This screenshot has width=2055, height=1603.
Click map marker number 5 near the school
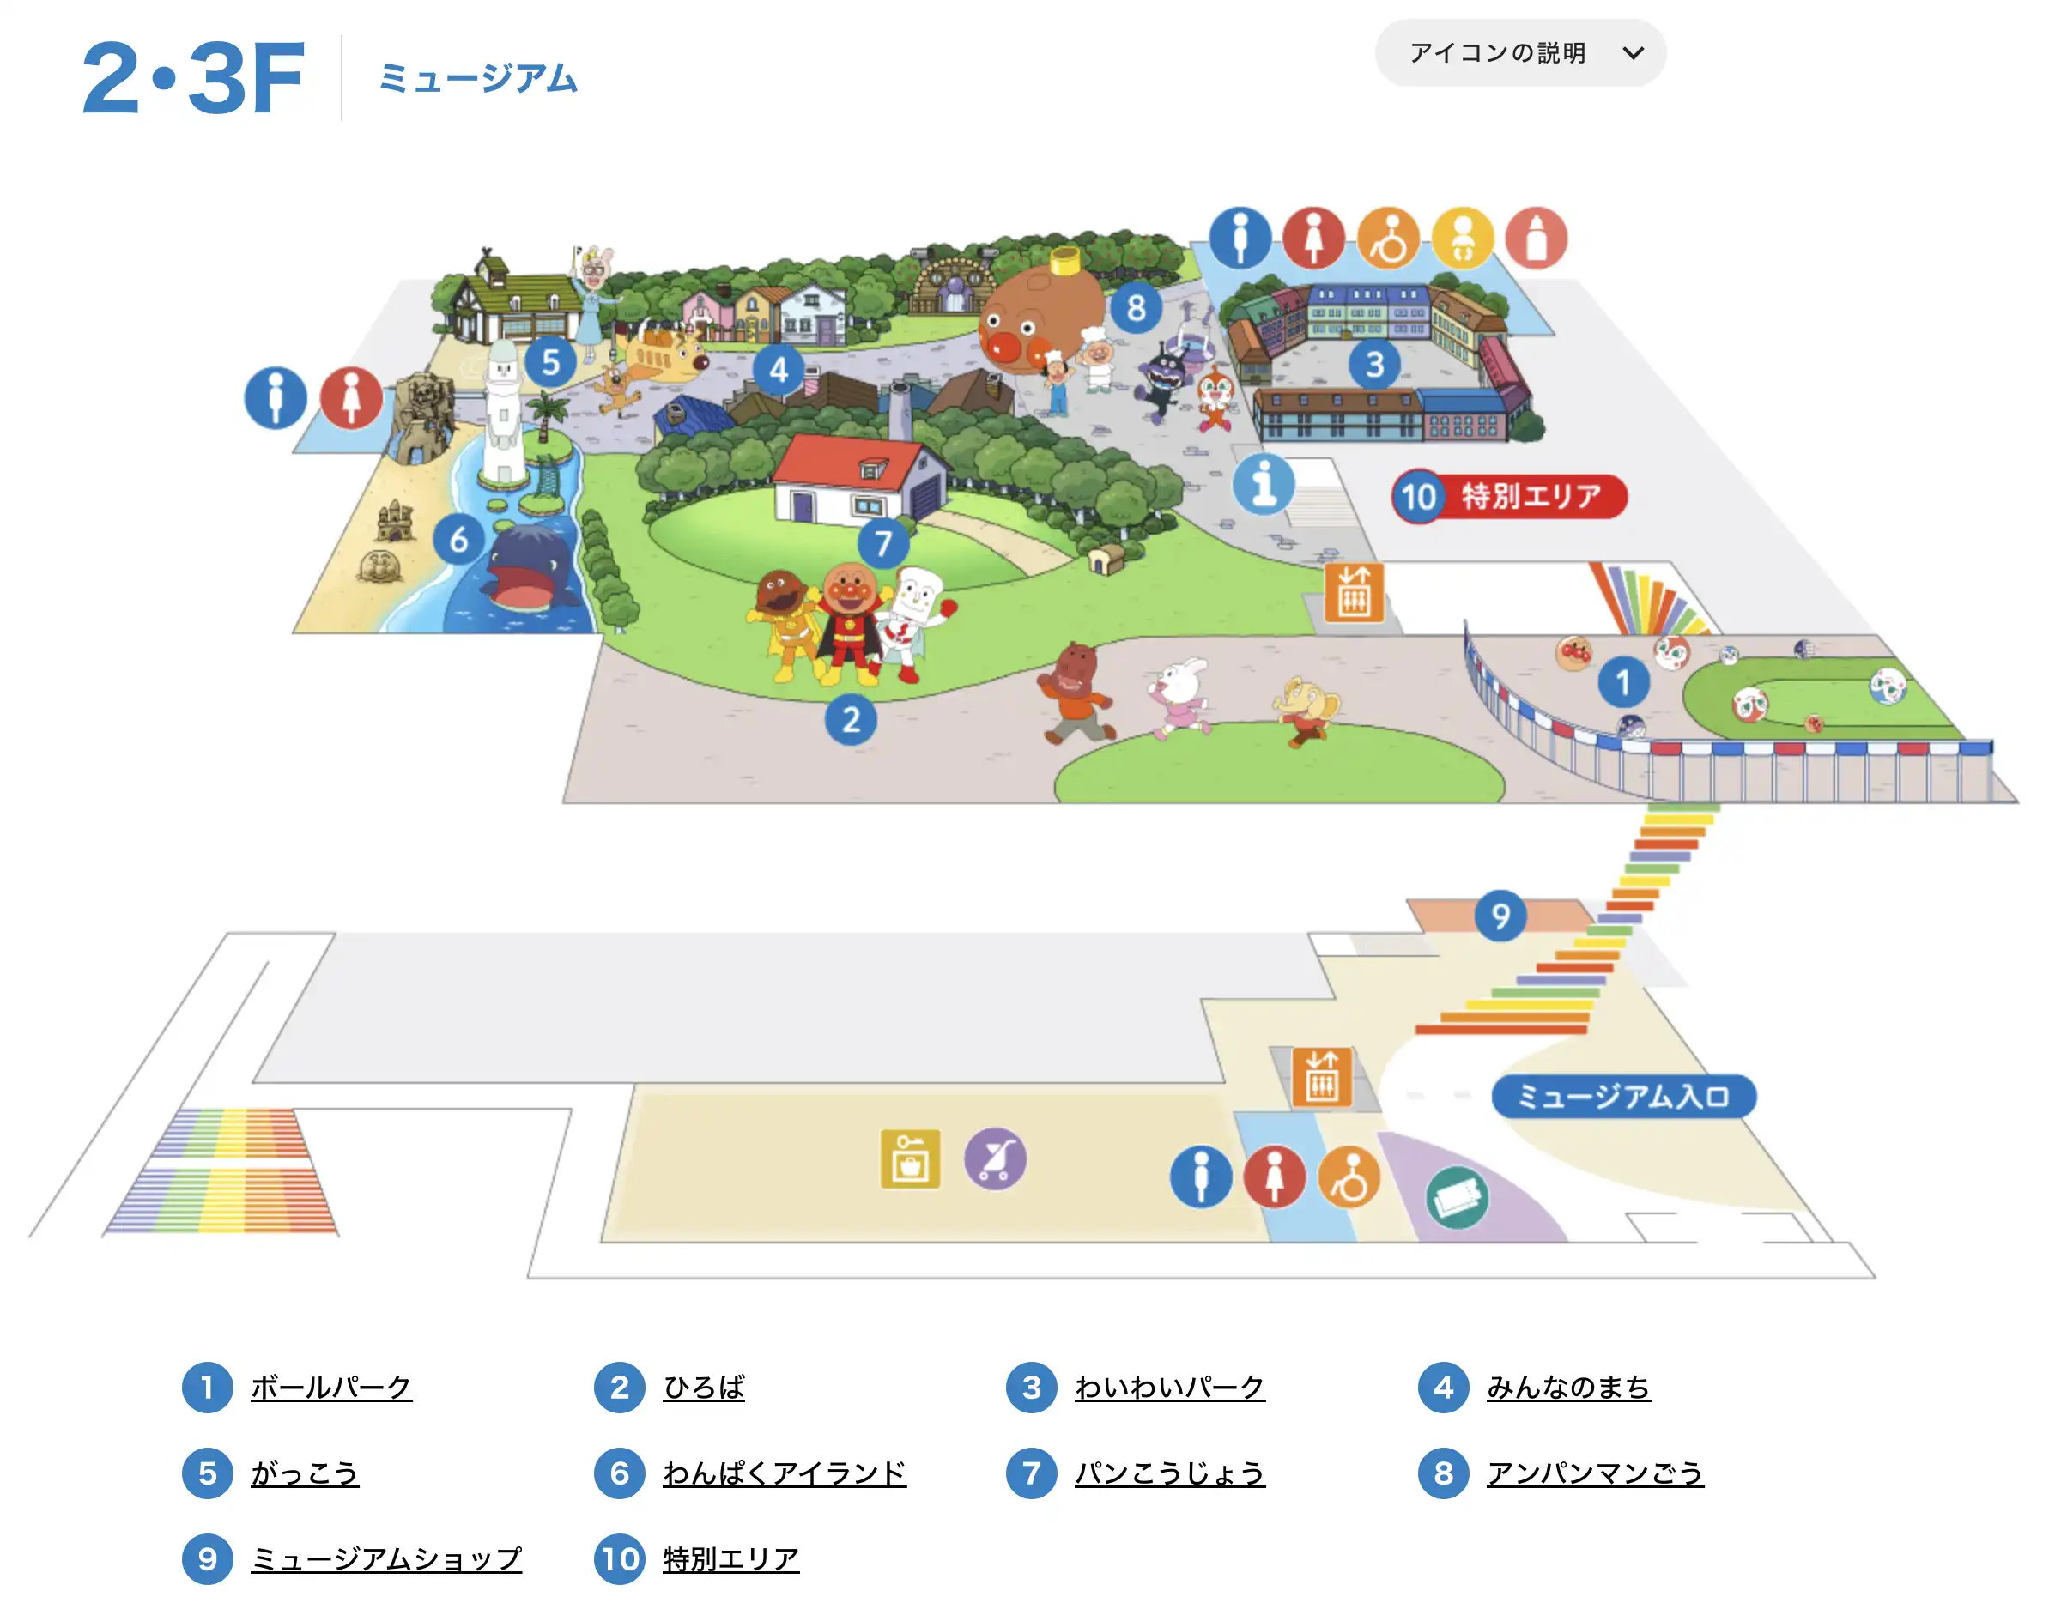[x=550, y=362]
